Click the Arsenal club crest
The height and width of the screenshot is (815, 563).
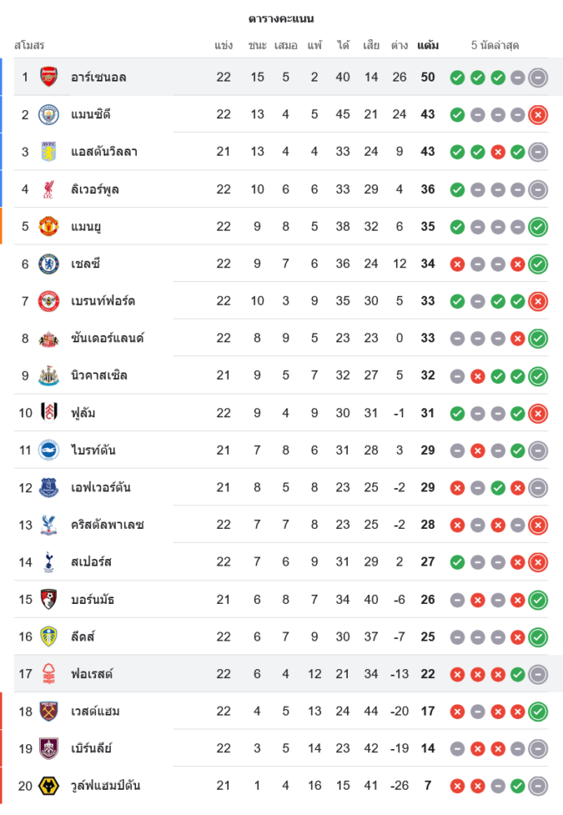pyautogui.click(x=49, y=77)
